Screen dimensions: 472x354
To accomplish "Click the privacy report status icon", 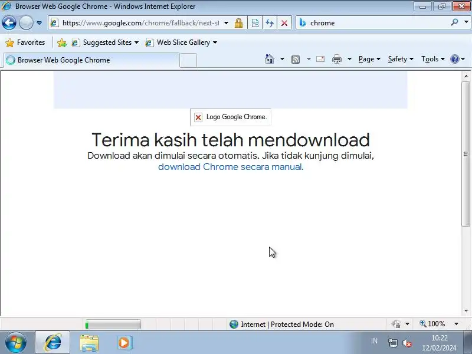I will [x=396, y=324].
